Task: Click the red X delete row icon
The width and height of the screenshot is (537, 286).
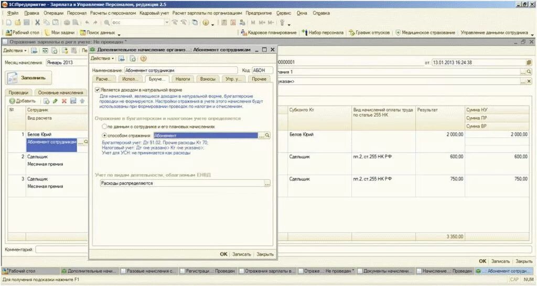Action: tap(64, 101)
